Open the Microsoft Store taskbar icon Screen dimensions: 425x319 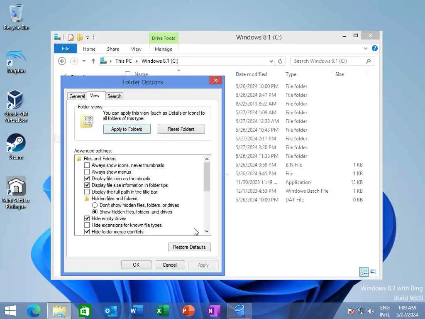pyautogui.click(x=85, y=311)
